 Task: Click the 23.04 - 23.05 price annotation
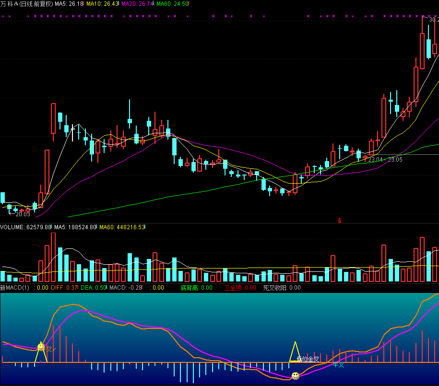click(385, 160)
